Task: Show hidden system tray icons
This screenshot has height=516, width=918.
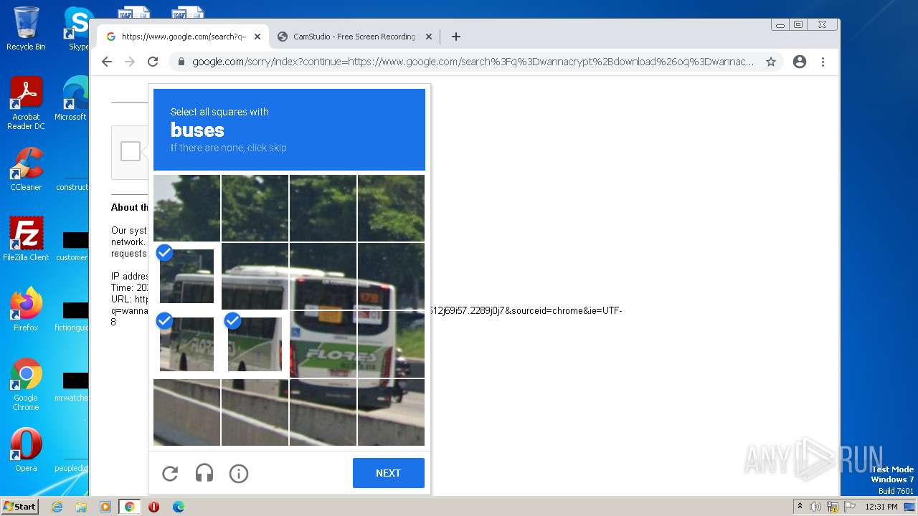Action: (x=800, y=507)
